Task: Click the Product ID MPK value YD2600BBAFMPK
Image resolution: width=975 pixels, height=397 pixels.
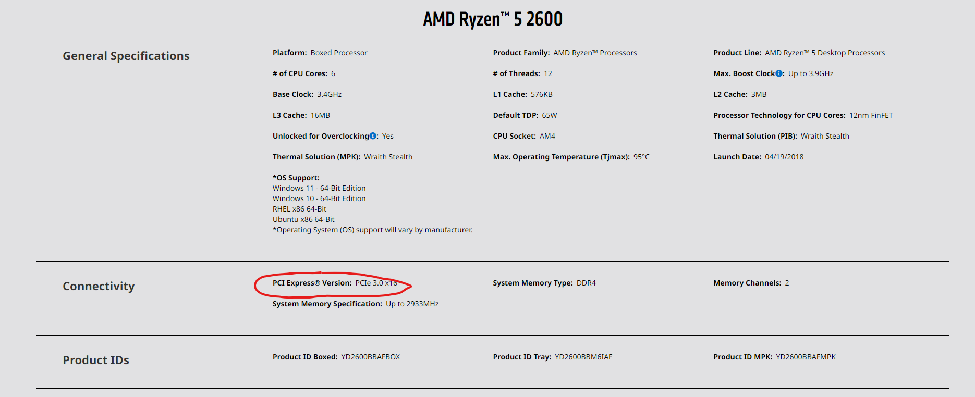Action: 806,357
